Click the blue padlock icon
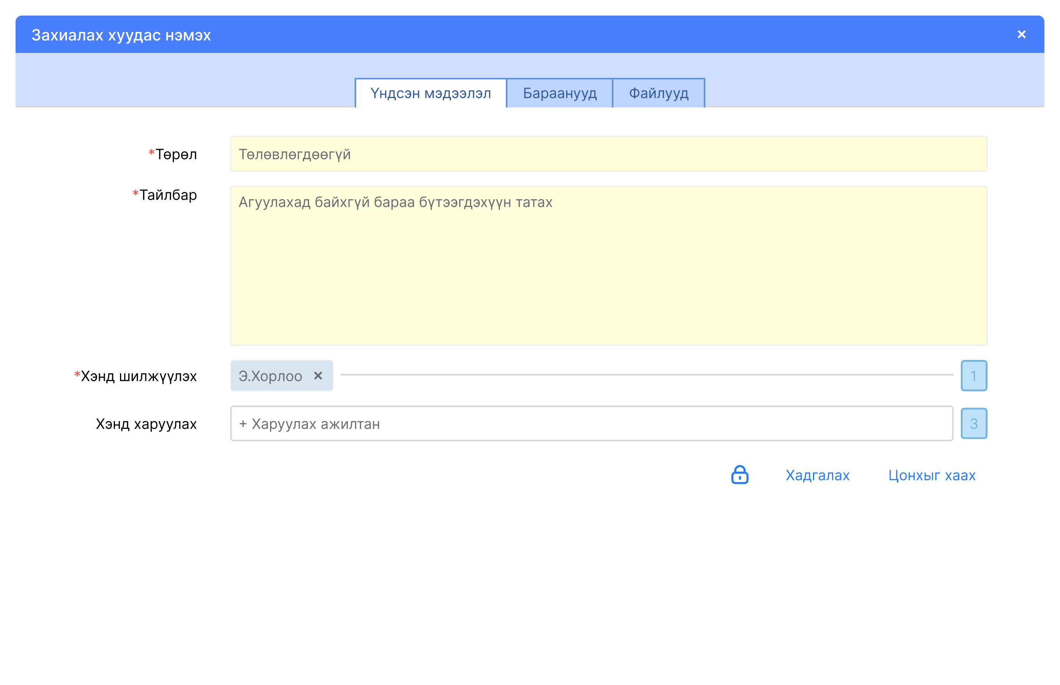This screenshot has width=1060, height=685. pos(740,475)
